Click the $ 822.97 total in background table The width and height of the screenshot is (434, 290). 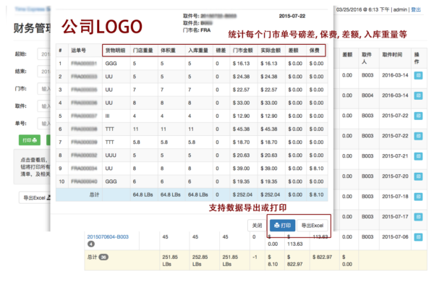tap(322, 257)
